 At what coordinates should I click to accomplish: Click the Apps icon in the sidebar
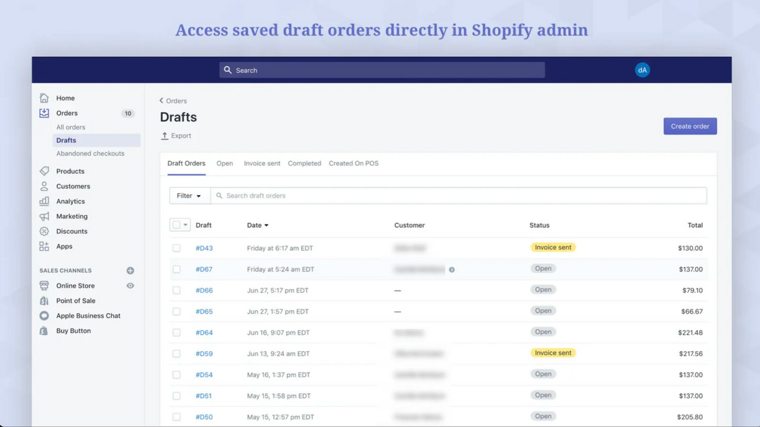coord(44,246)
